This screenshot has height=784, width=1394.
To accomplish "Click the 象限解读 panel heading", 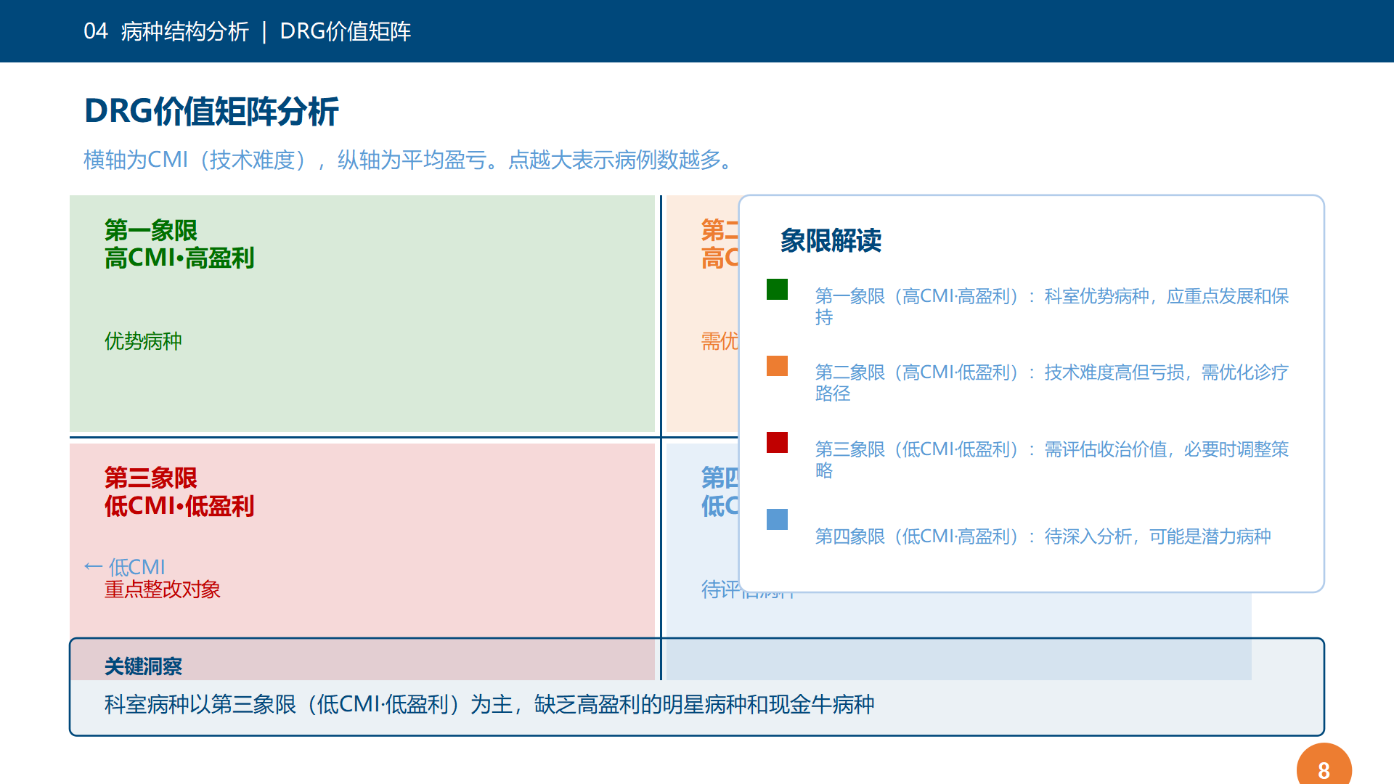I will (831, 240).
